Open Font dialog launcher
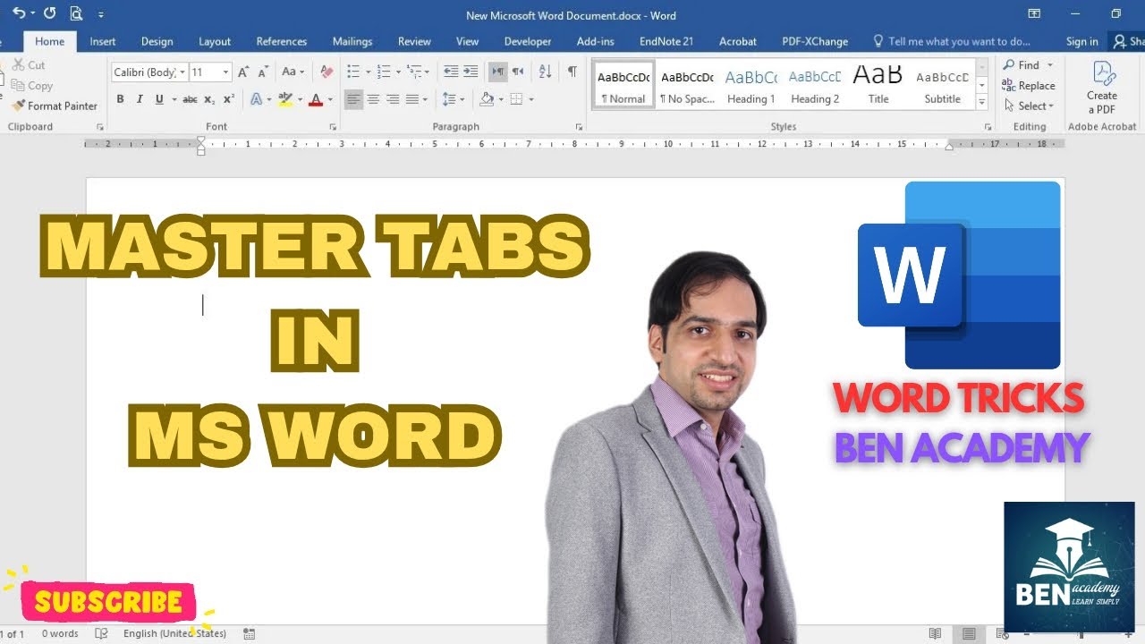Viewport: 1145px width, 644px height. [333, 127]
